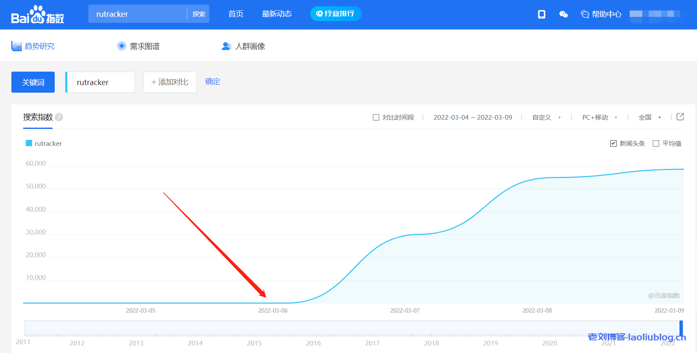
Task: Click the 添加对比 button
Action: click(170, 82)
